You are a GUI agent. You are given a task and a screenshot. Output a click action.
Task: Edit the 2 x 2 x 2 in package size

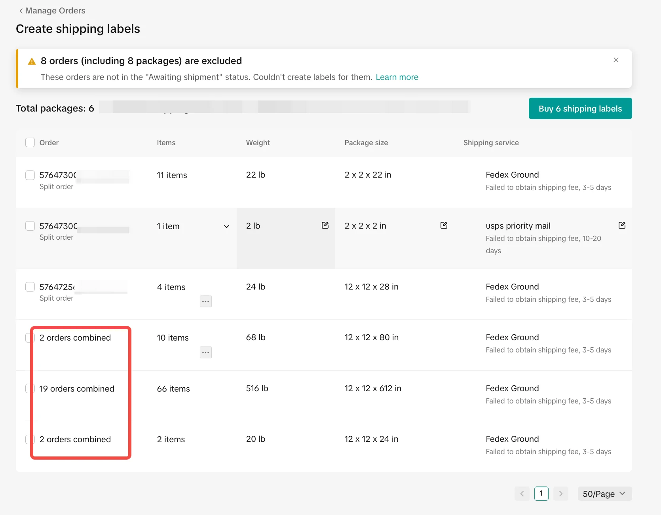point(444,225)
